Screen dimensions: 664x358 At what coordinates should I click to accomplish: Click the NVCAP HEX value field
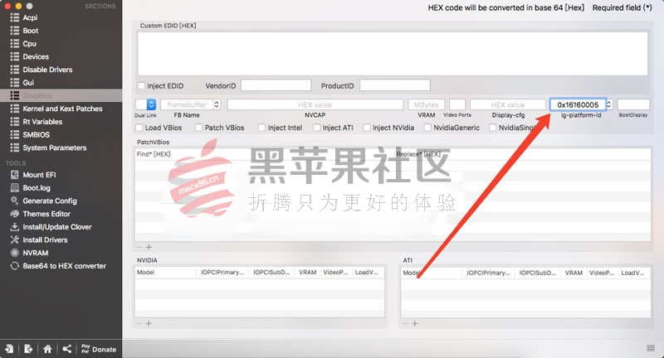(315, 104)
